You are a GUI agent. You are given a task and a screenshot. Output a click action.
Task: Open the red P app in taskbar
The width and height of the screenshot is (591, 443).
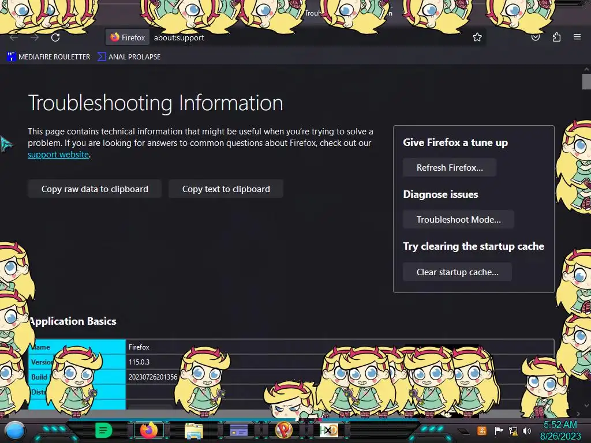(284, 430)
